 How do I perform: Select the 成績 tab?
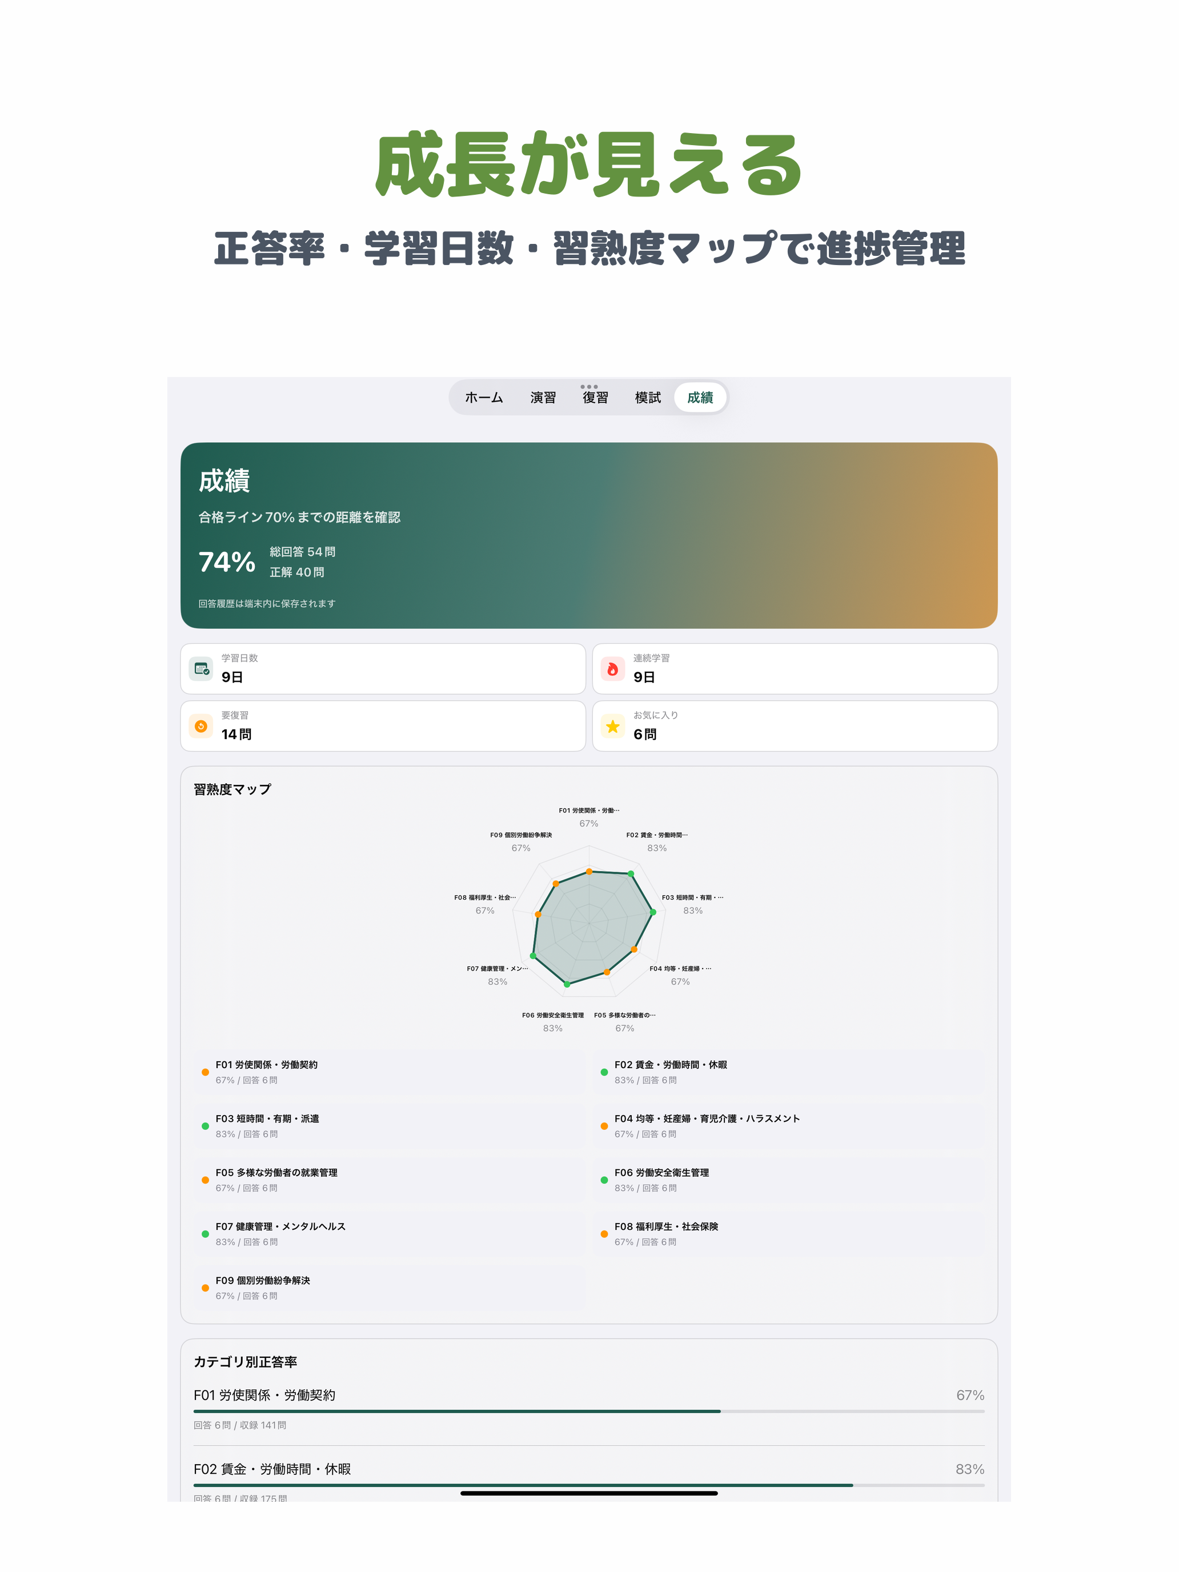click(700, 397)
